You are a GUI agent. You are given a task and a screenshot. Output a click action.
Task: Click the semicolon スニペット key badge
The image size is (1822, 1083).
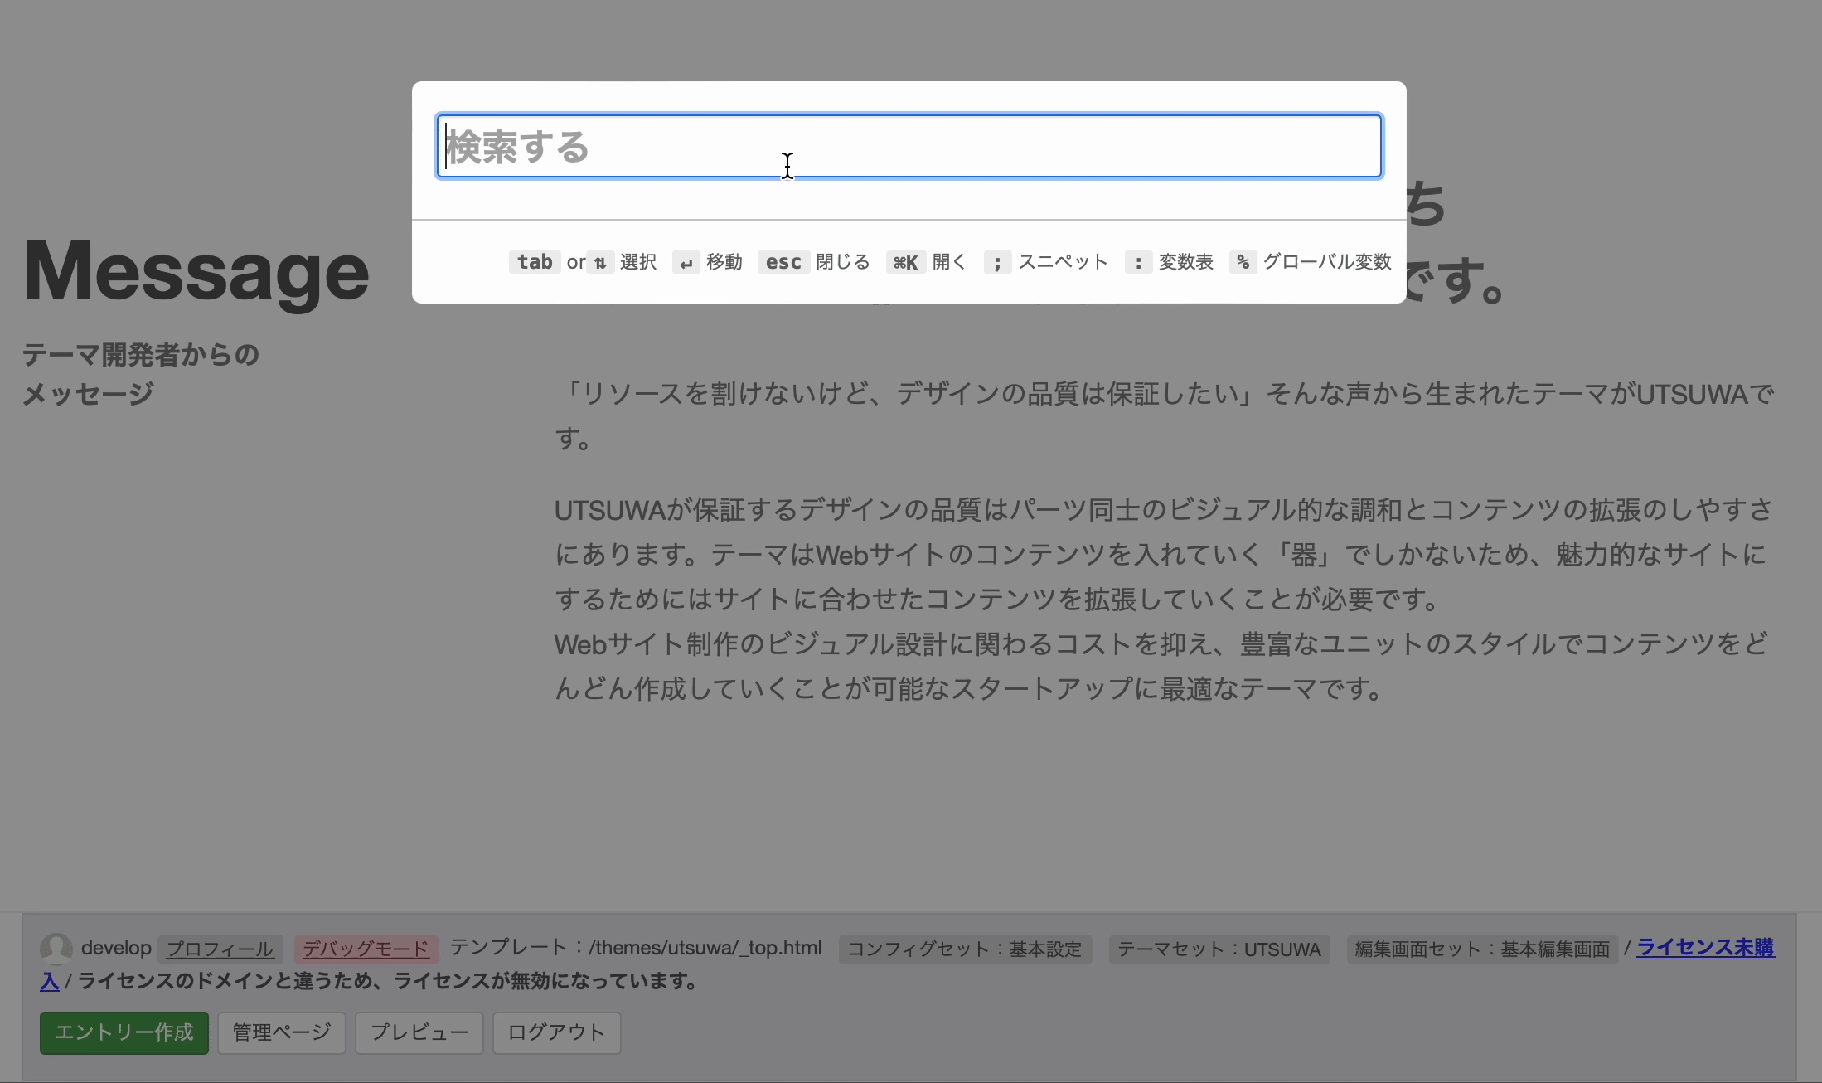tap(997, 263)
